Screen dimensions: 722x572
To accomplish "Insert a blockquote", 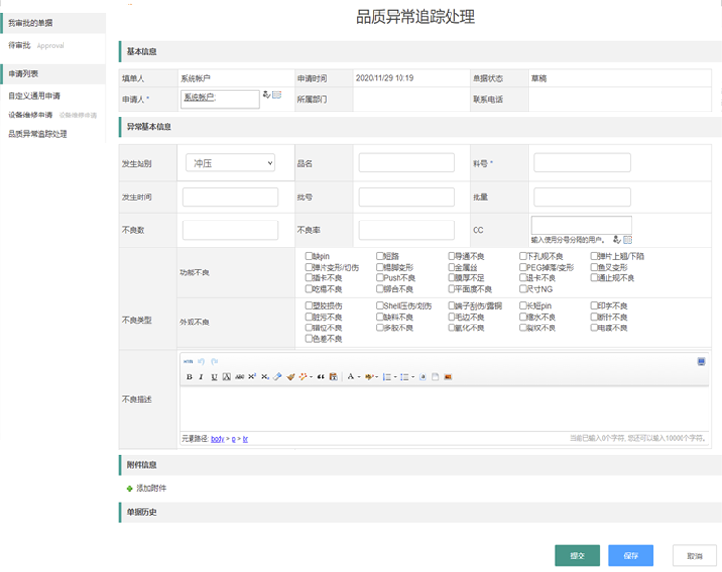I will [x=321, y=377].
